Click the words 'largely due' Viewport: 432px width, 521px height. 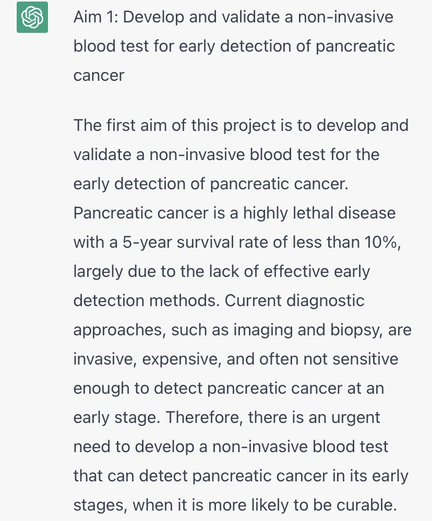tap(115, 272)
